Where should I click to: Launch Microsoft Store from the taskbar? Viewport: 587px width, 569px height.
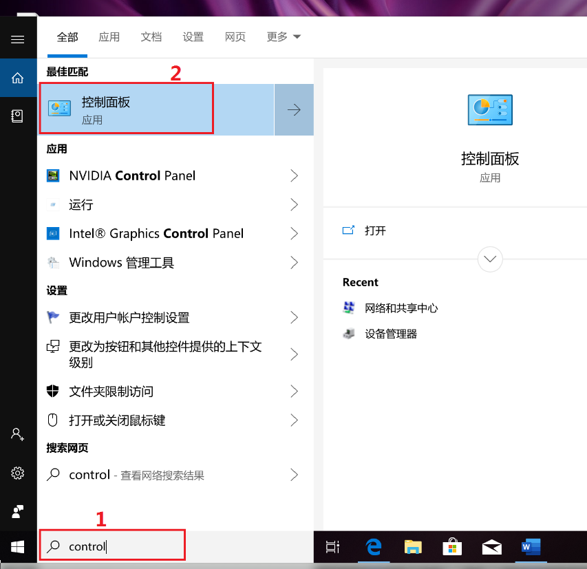click(452, 547)
